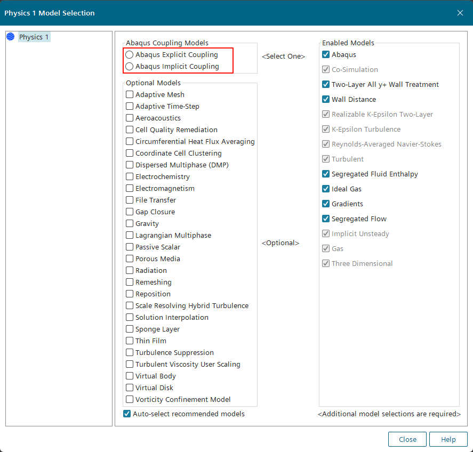473x452 pixels.
Task: Open Help for model selection
Action: click(448, 439)
